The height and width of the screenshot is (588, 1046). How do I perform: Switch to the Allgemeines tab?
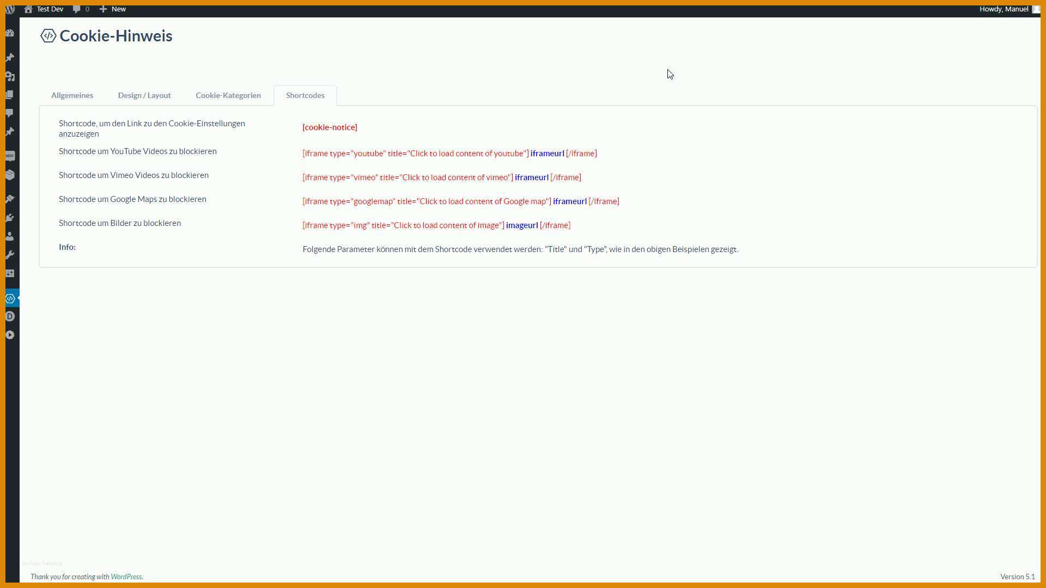pyautogui.click(x=72, y=95)
